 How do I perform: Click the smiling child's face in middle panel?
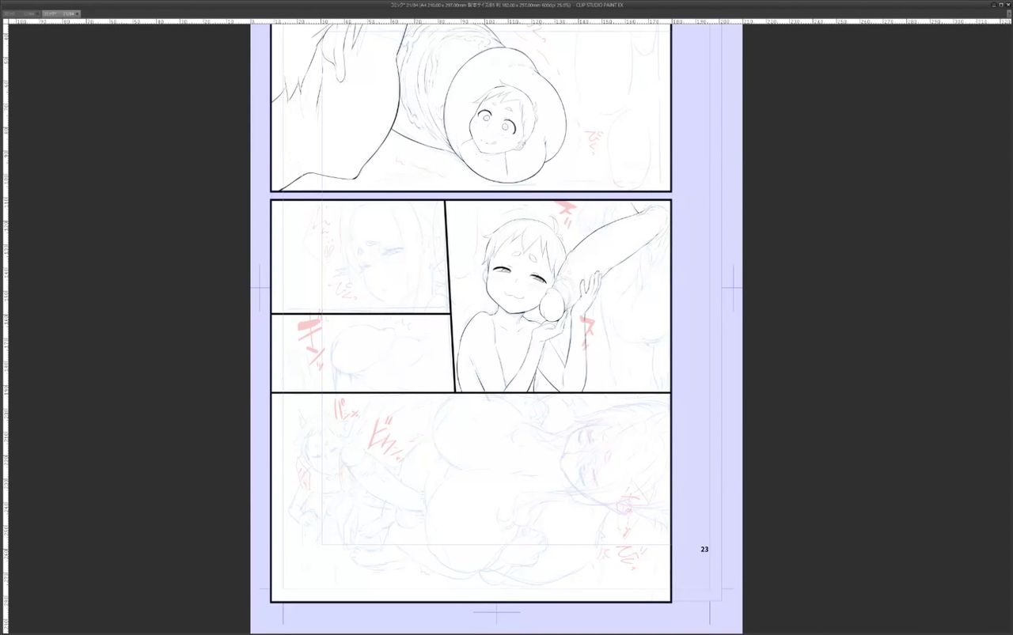[519, 278]
